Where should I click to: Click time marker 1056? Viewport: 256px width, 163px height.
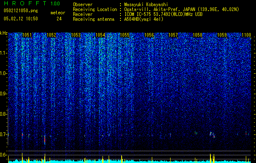pos(149,35)
